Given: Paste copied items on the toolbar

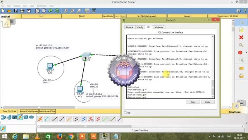Looking at the screenshot, I should pyautogui.click(x=44, y=11).
